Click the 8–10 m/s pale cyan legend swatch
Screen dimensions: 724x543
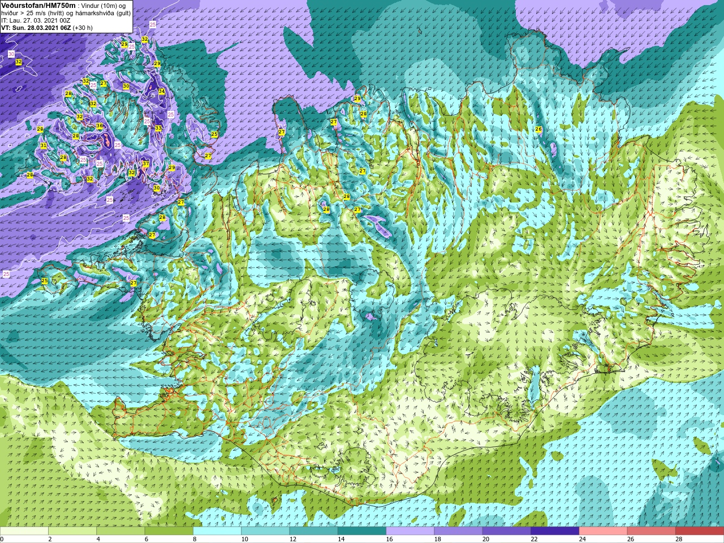pyautogui.click(x=217, y=531)
